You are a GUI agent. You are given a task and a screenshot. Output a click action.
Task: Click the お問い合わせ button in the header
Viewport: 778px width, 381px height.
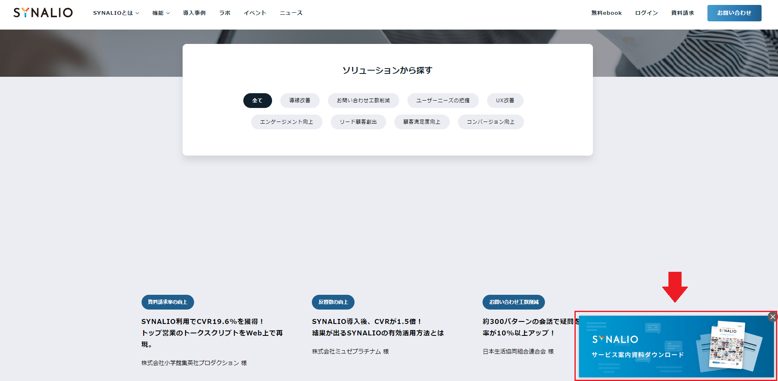coord(735,13)
